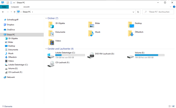This screenshot has width=176, height=108.
Task: Select Dieser PC in the navigation tree
Action: [x=22, y=35]
